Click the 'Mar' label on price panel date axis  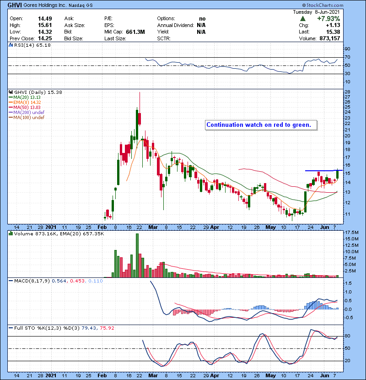point(153,228)
